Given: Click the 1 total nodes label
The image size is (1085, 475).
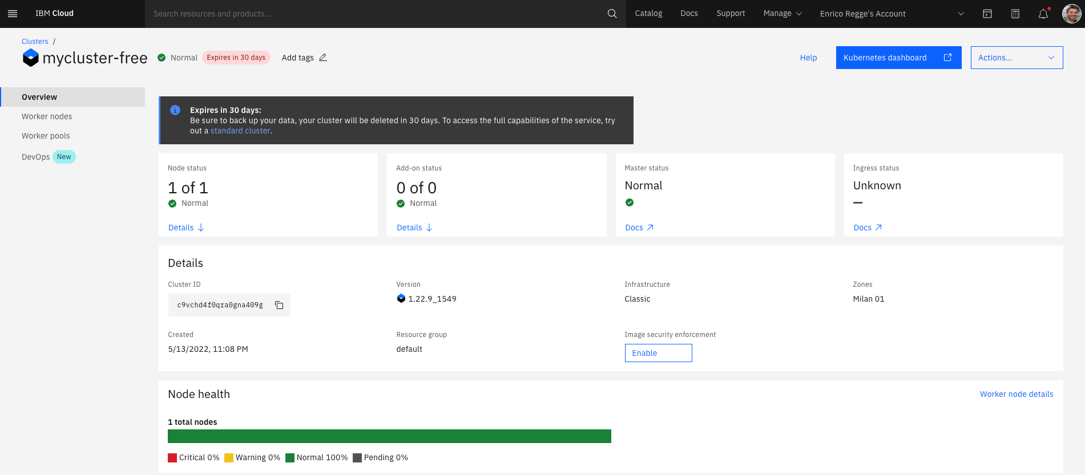Looking at the screenshot, I should click(x=192, y=422).
